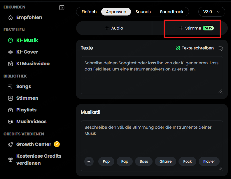231x179 pixels.
Task: Click the gold coin badge by Growth Center
Action: (57, 144)
